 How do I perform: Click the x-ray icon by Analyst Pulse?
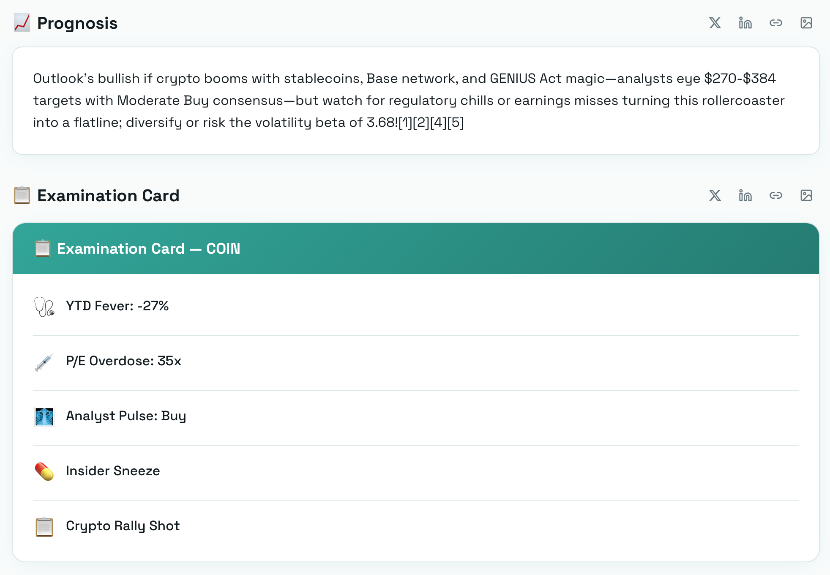[44, 416]
